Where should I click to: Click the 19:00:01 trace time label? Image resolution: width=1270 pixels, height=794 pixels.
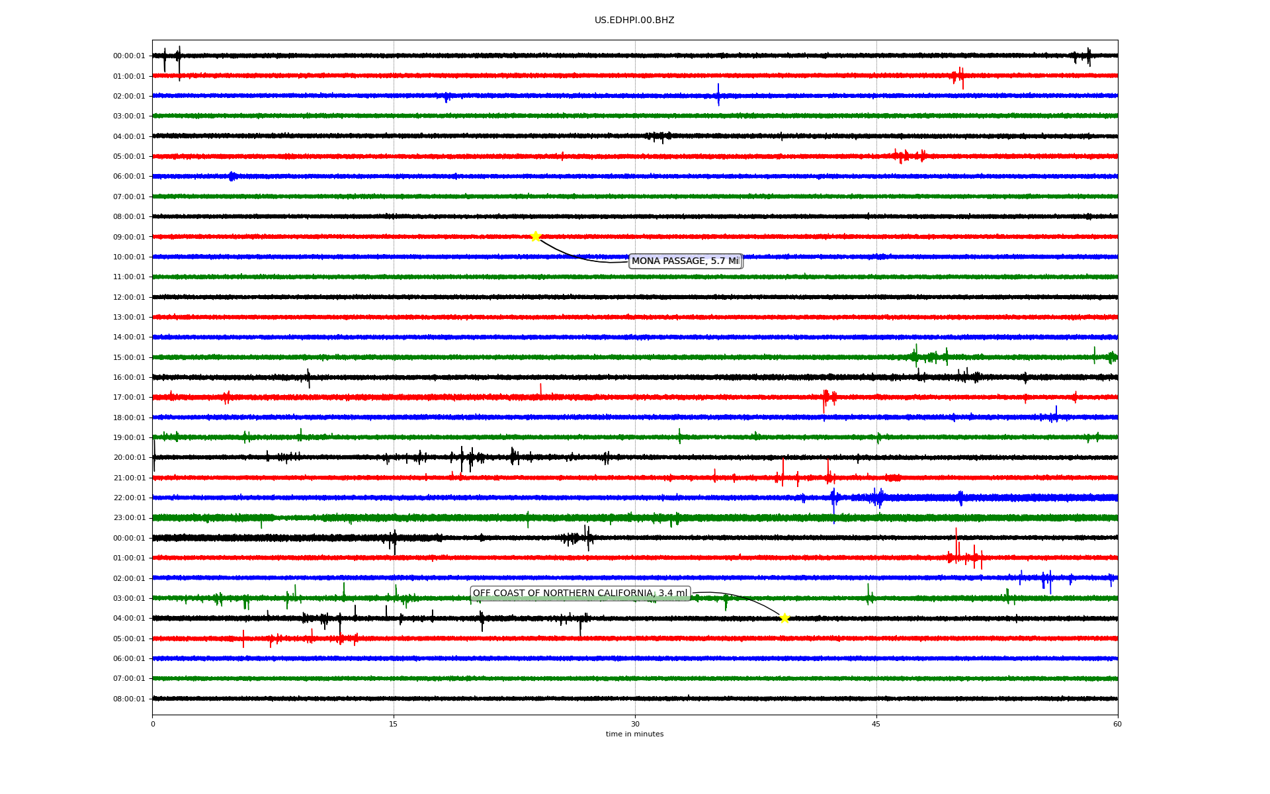129,437
